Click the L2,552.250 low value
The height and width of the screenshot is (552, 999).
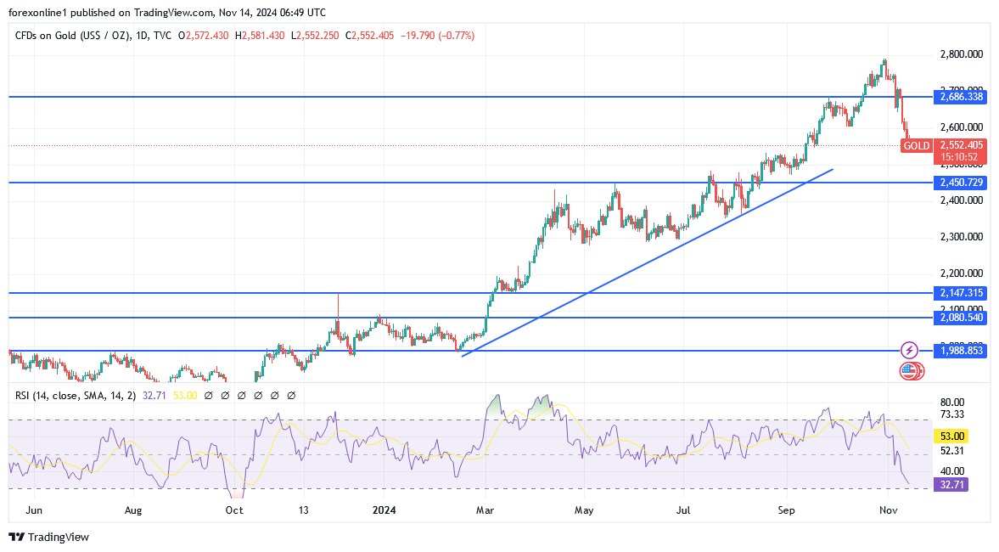(x=315, y=36)
